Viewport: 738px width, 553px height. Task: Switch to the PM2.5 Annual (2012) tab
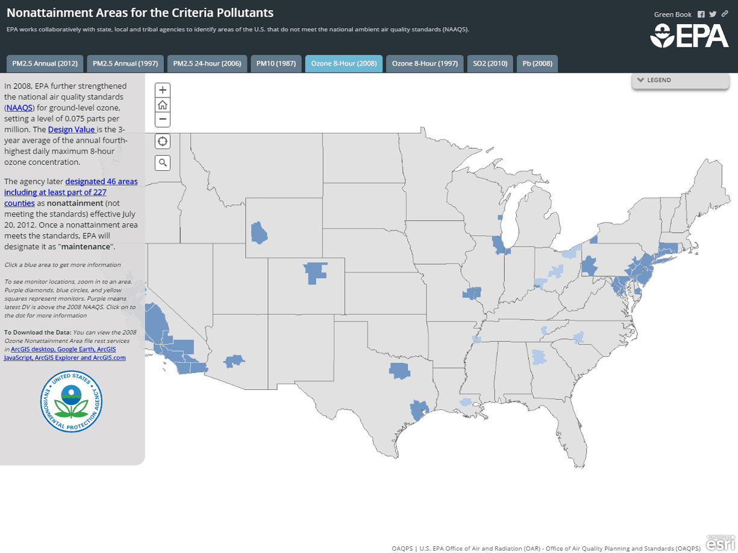[x=45, y=64]
